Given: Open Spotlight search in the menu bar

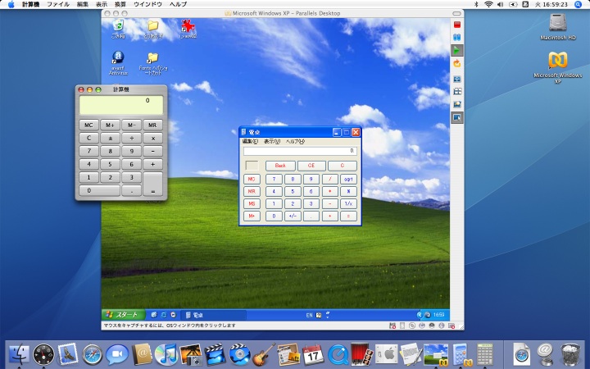Looking at the screenshot, I should coord(578,4).
